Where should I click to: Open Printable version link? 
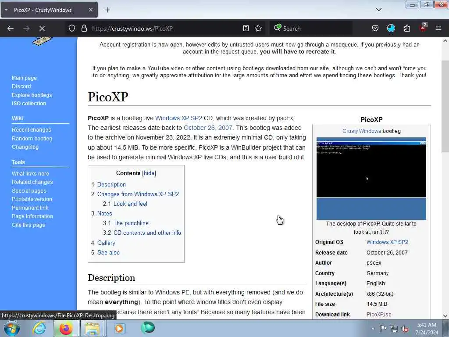(x=32, y=199)
